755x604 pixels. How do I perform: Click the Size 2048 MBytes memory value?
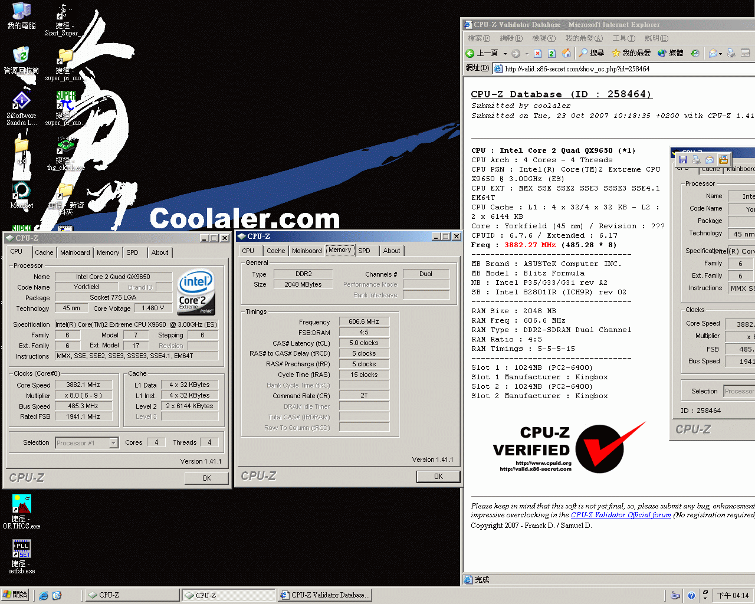303,284
